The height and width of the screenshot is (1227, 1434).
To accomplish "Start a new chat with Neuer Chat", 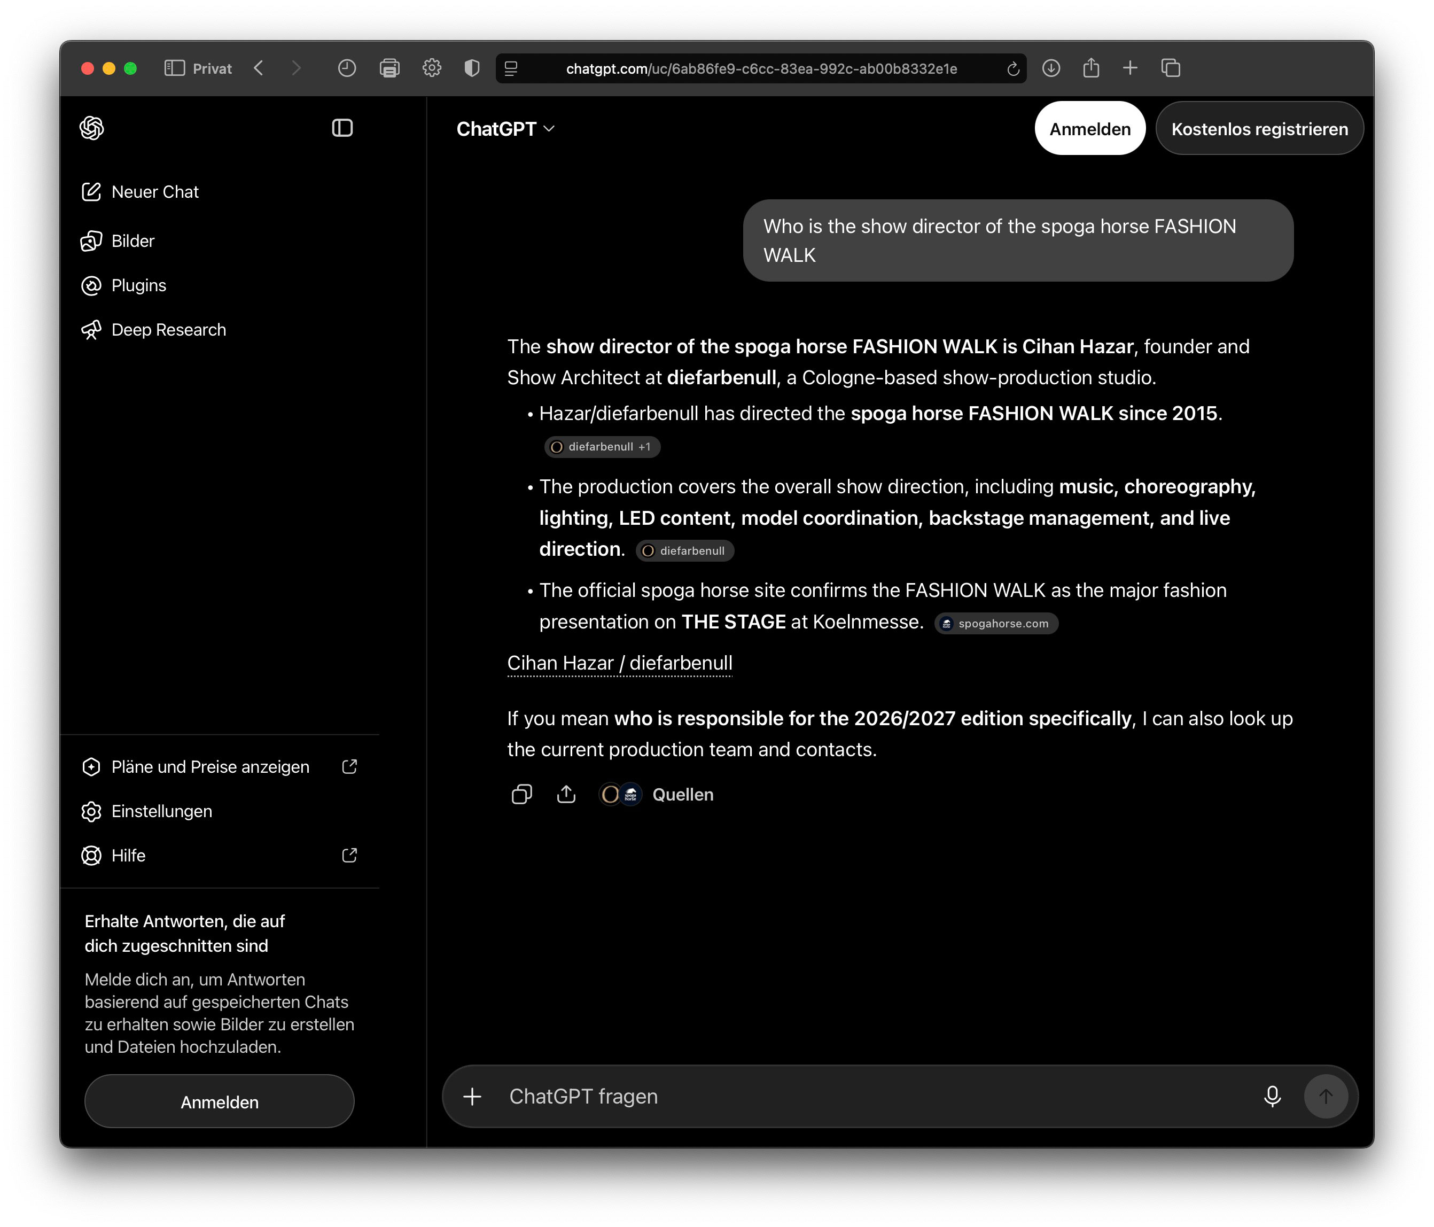I will [x=140, y=192].
